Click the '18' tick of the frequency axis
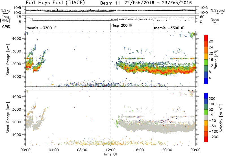The image size is (226, 156). [19, 17]
